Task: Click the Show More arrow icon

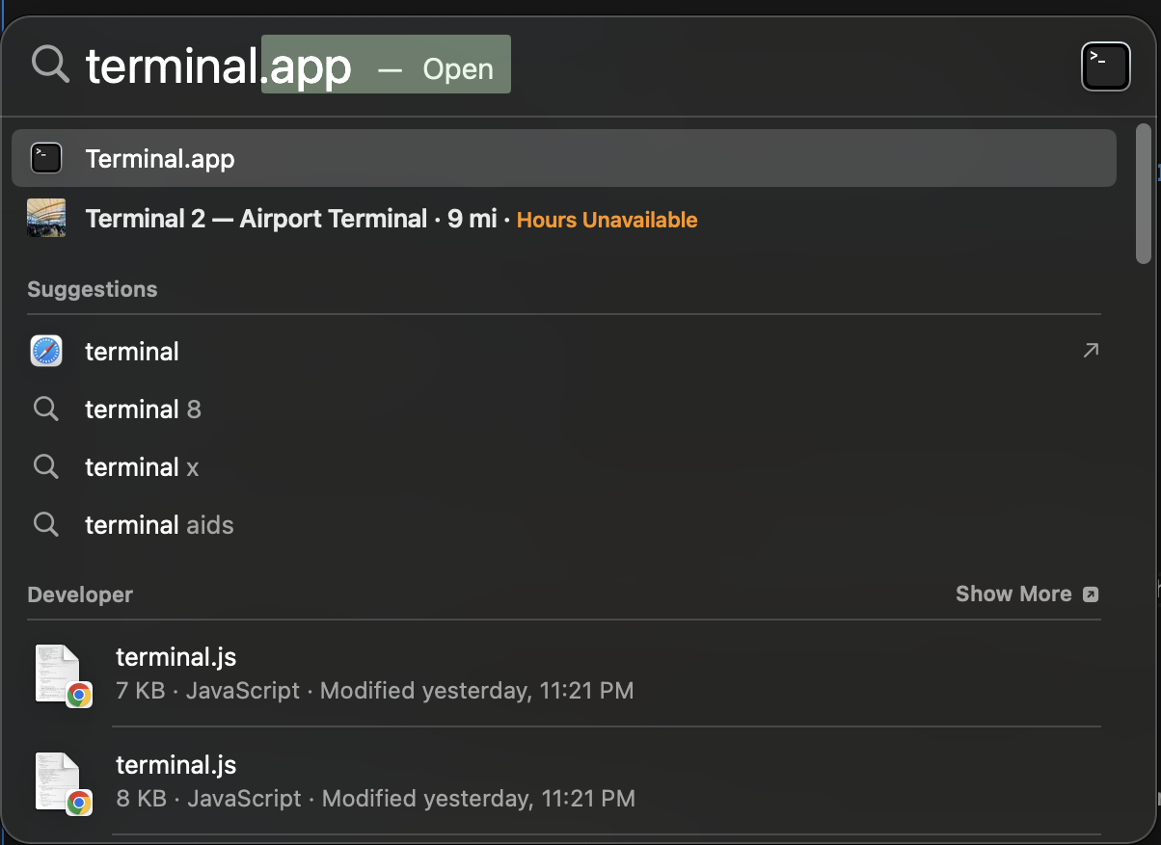Action: coord(1091,594)
